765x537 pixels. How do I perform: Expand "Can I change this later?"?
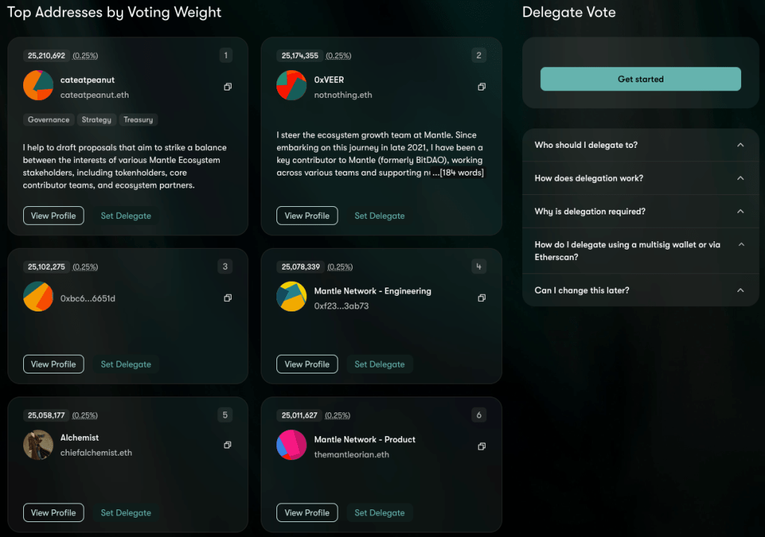pos(640,291)
